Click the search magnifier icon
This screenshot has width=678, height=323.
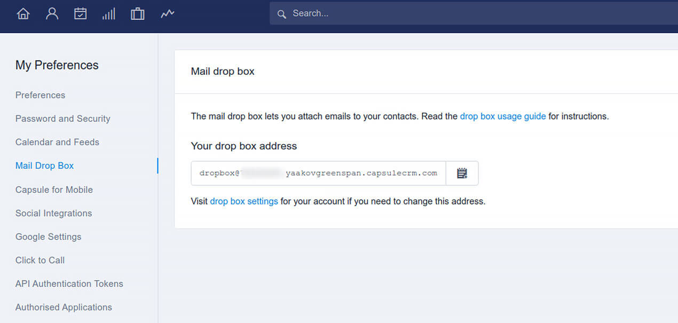(282, 14)
